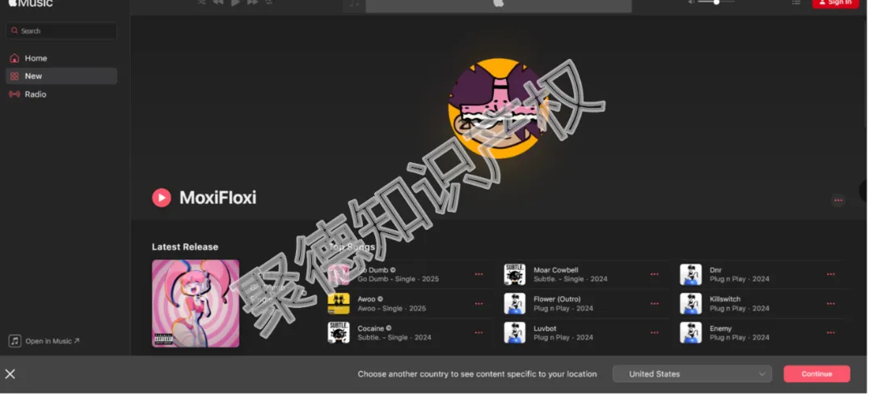Click the Cocaine song title
873x396 pixels.
click(370, 328)
